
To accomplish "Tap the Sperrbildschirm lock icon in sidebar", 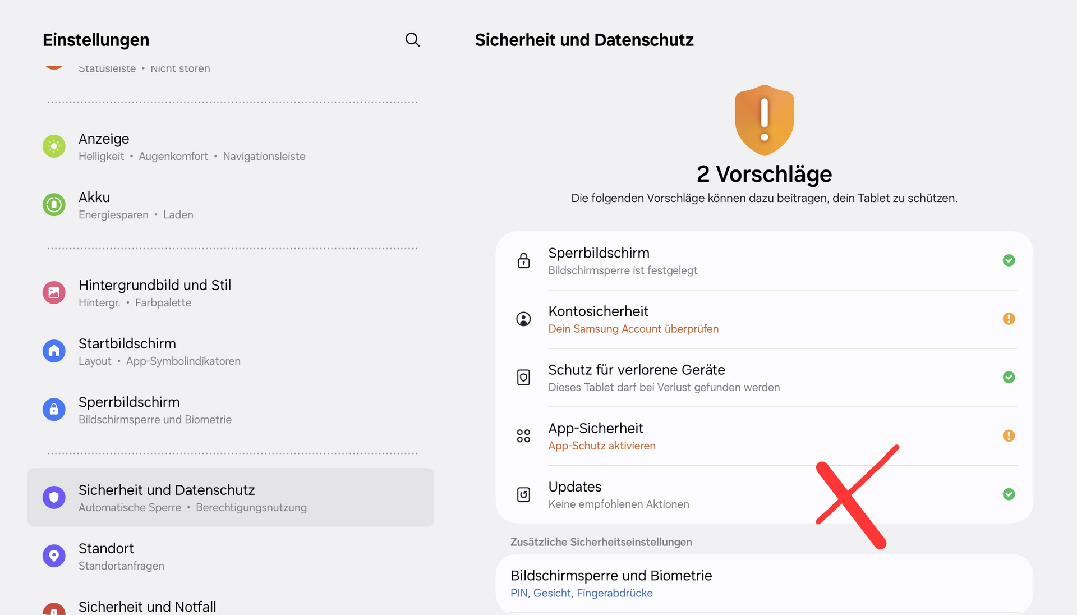I will coord(54,410).
